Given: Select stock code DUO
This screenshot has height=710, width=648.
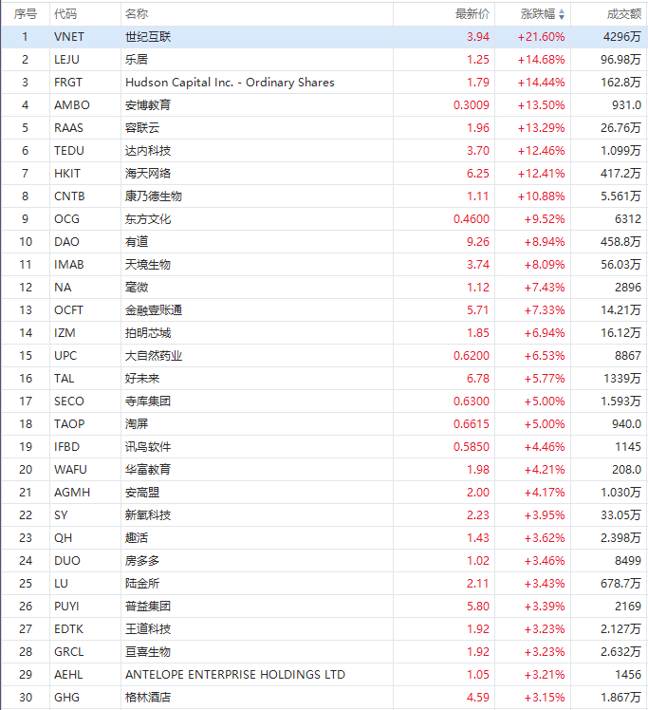Looking at the screenshot, I should (x=67, y=561).
